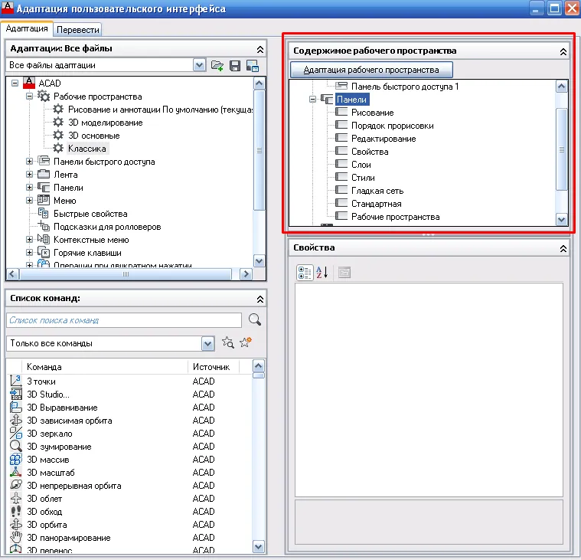Select the 3D основные workspace
This screenshot has width=581, height=560.
[x=93, y=136]
